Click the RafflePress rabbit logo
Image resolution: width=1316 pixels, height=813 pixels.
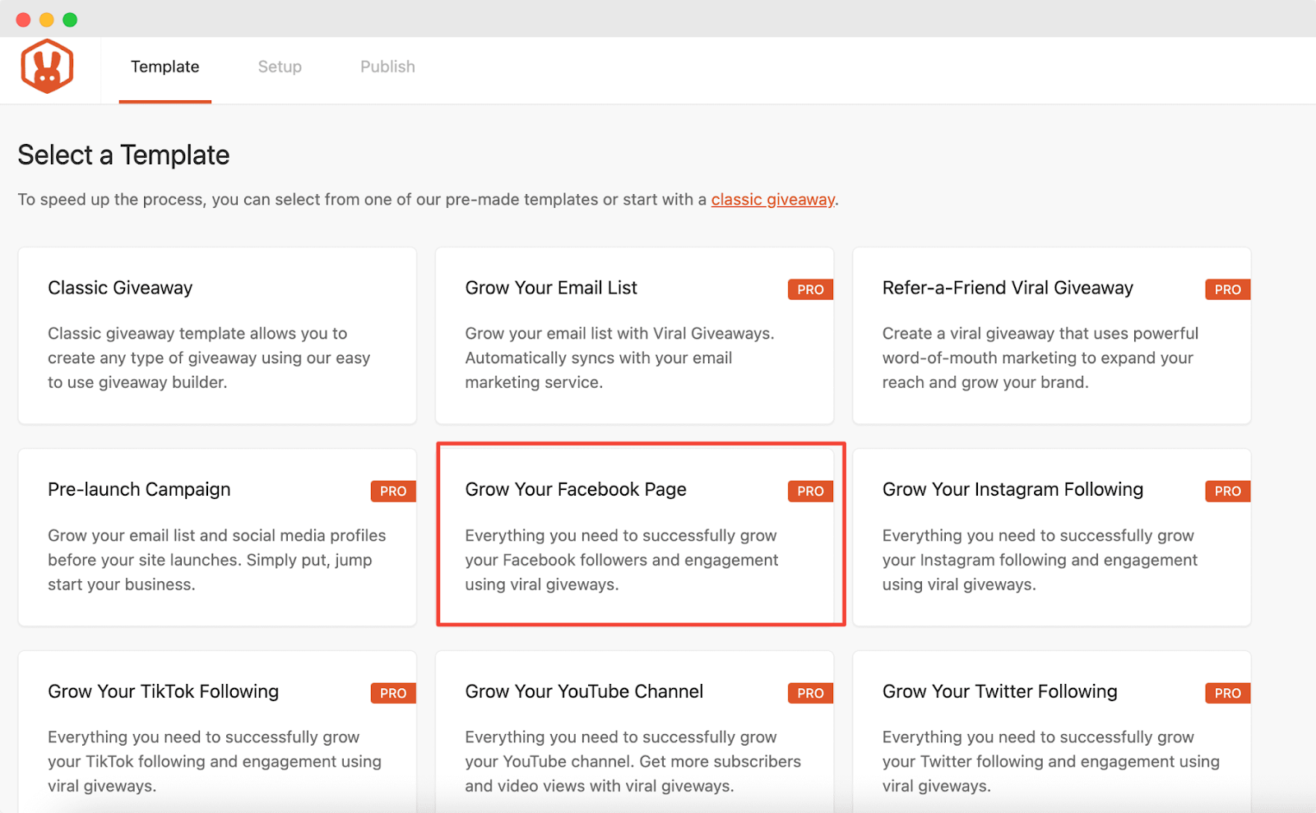(47, 67)
